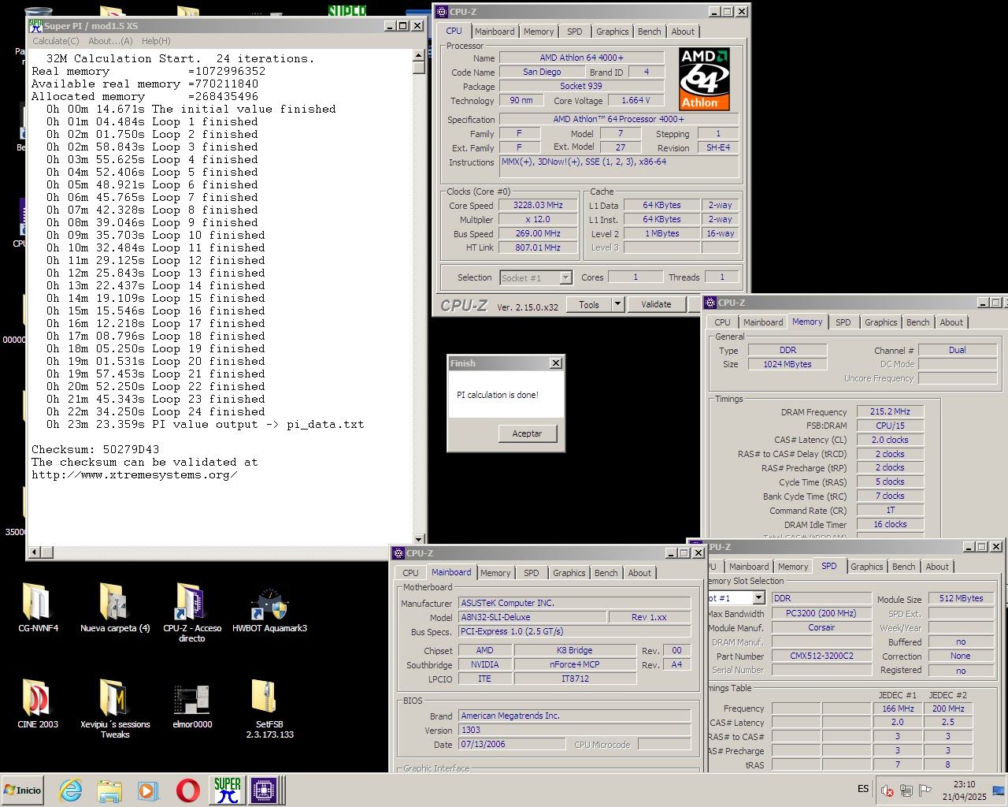Open Bench tab in CPU-Z Memory Slot window
This screenshot has height=807, width=1008.
[904, 567]
